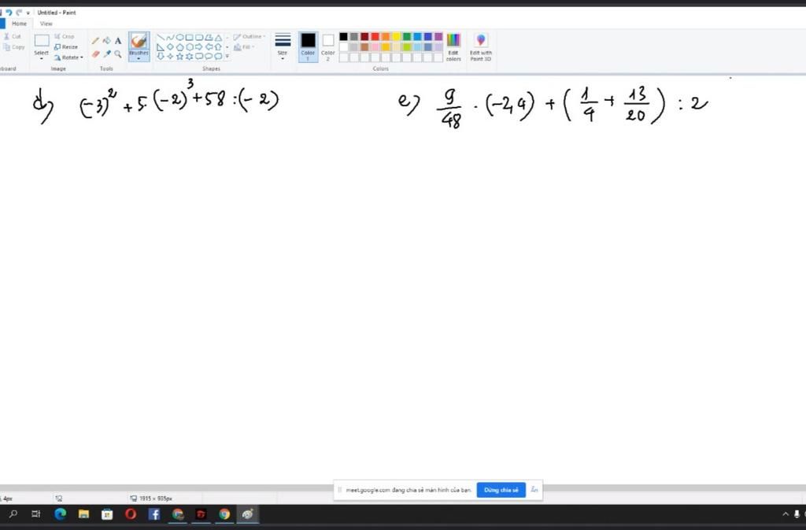
Task: Activate Color 2 background selector
Action: (x=328, y=46)
